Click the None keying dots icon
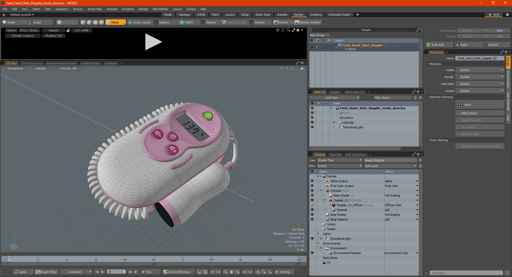Image resolution: width=512 pixels, height=277 pixels. (x=459, y=105)
